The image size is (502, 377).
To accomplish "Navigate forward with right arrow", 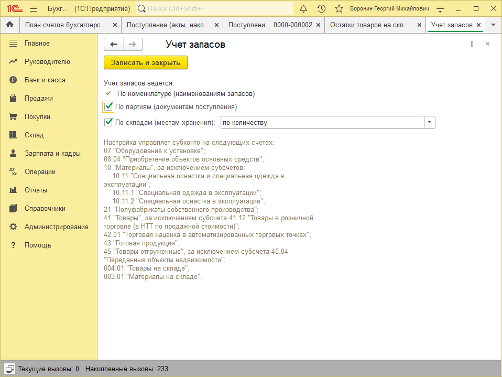I will point(133,44).
